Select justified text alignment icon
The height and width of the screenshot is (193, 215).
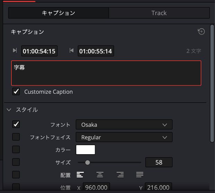tap(140, 175)
